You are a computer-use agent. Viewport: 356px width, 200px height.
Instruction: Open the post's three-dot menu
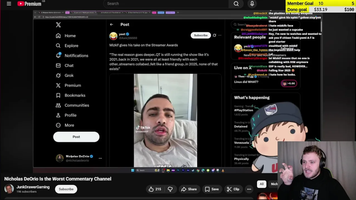220,35
